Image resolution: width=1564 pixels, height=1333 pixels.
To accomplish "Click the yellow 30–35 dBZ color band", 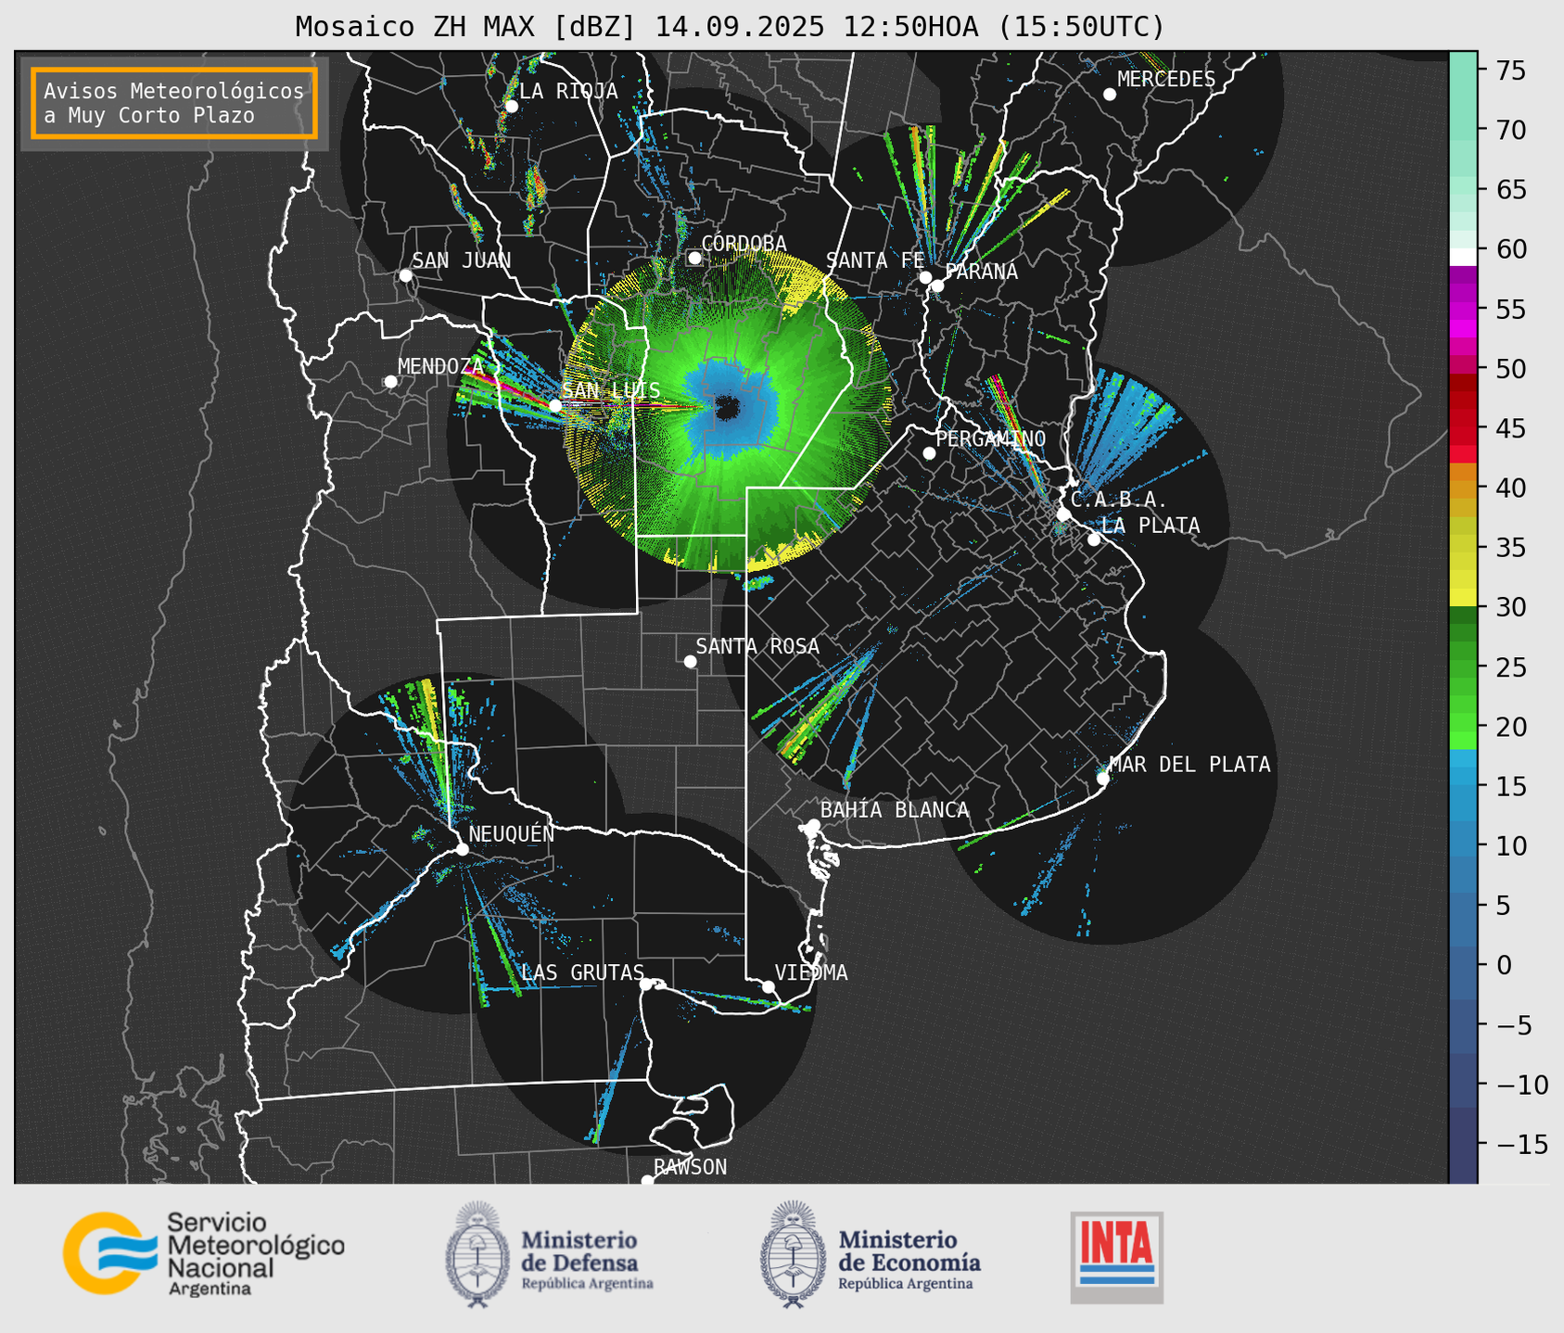I will [x=1463, y=577].
